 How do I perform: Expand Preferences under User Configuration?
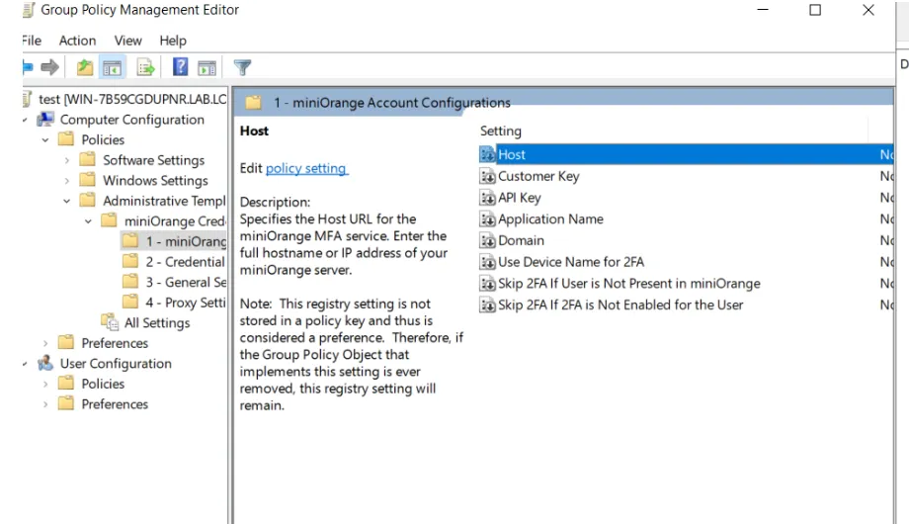click(45, 404)
